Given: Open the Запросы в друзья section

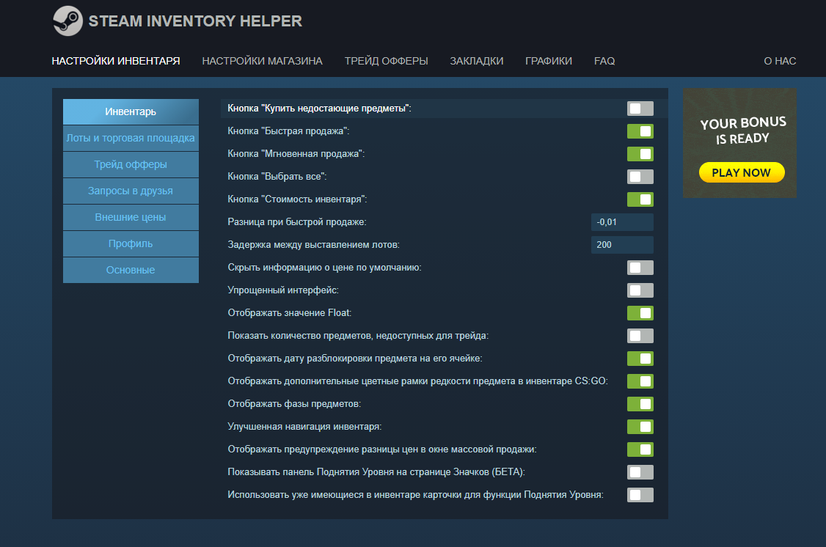Looking at the screenshot, I should coord(131,191).
